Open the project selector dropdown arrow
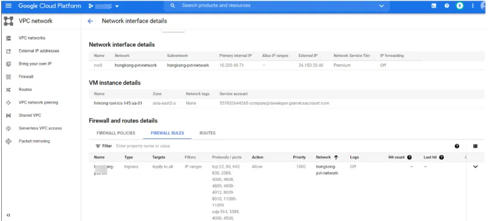The image size is (488, 221). coord(117,6)
